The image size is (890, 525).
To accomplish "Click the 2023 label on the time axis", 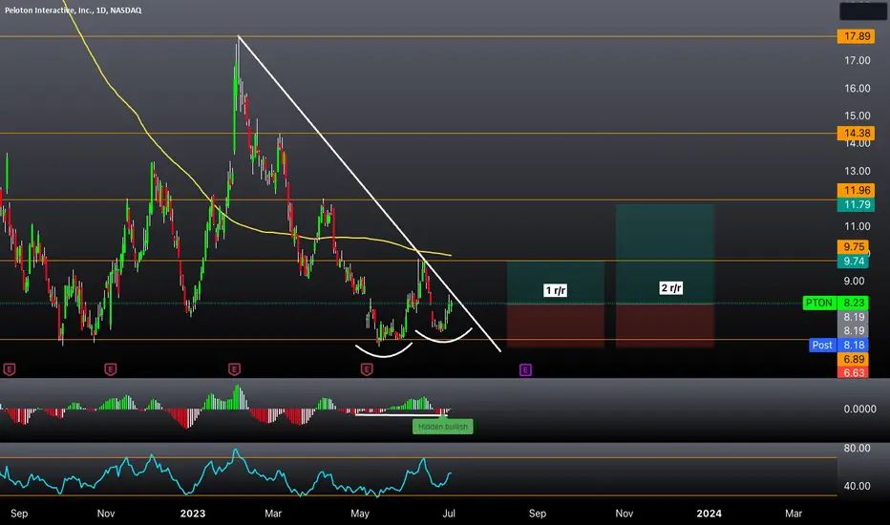I will click(193, 514).
